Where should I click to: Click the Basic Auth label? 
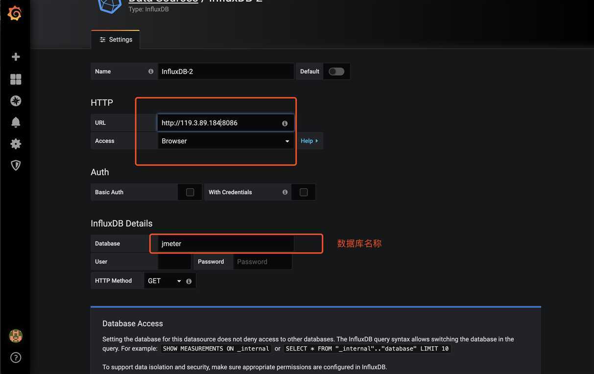point(109,192)
